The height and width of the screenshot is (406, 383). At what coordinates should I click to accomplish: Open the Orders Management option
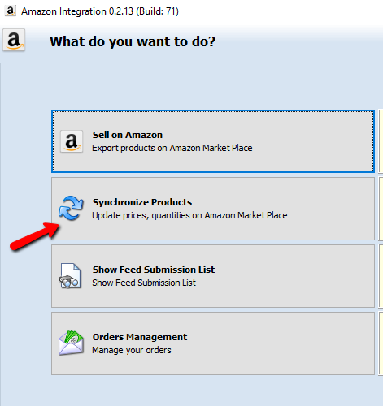pyautogui.click(x=213, y=343)
